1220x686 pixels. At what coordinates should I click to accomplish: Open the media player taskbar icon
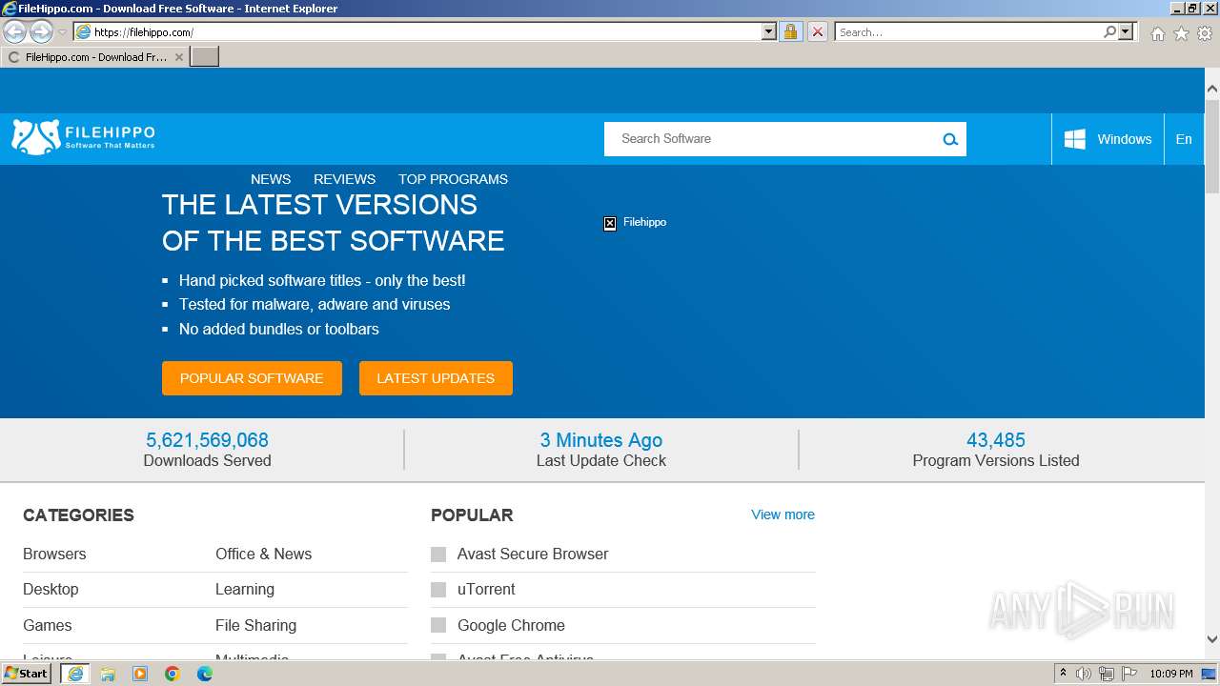point(140,674)
